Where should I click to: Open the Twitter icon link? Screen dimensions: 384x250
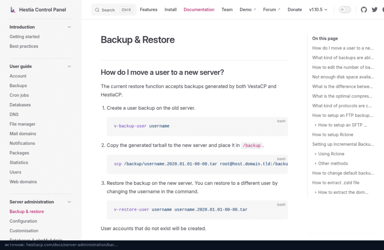tap(375, 9)
